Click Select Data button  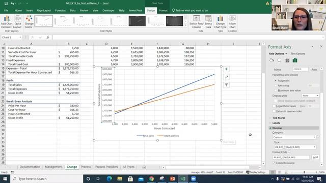[x=208, y=22]
